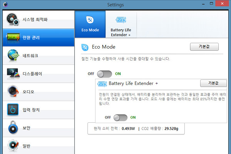The width and height of the screenshot is (231, 154).
Task: Open the 시스템 최적화 gauge icon
Action: tap(13, 19)
